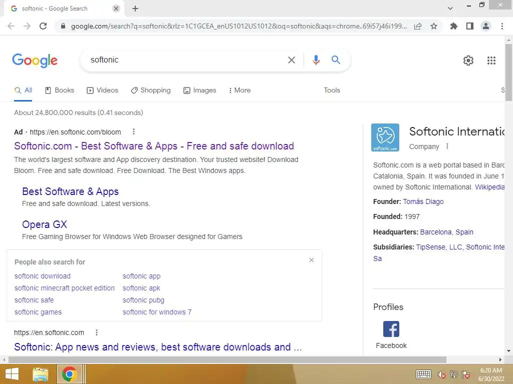Search for softonic pubg

[x=143, y=300]
